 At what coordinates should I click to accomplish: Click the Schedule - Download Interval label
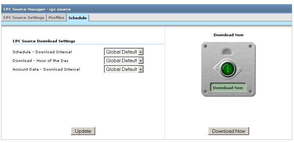point(42,52)
